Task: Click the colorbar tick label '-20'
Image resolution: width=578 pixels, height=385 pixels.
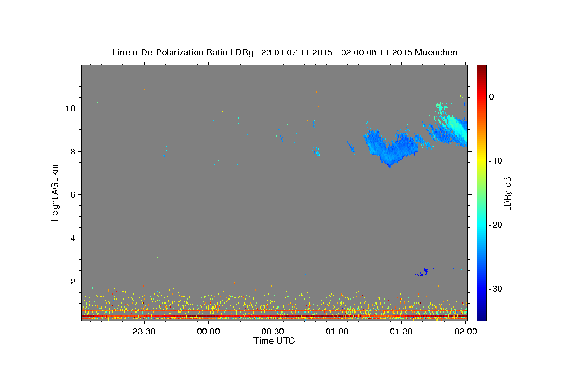Action: click(496, 225)
